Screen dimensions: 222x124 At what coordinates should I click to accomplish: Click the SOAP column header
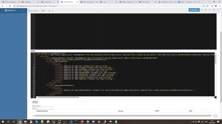pos(157,111)
